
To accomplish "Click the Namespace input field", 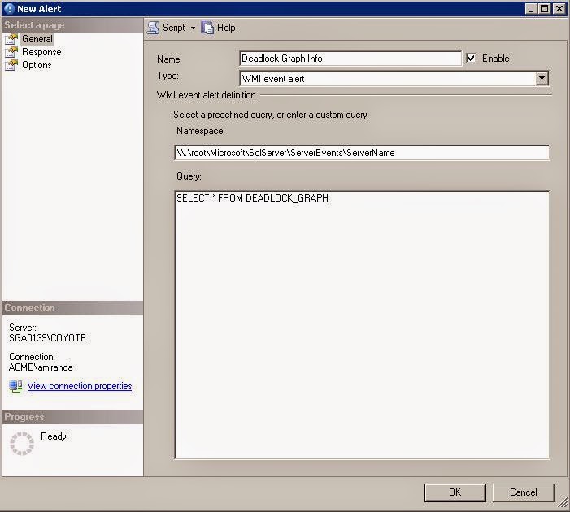I will pyautogui.click(x=362, y=153).
